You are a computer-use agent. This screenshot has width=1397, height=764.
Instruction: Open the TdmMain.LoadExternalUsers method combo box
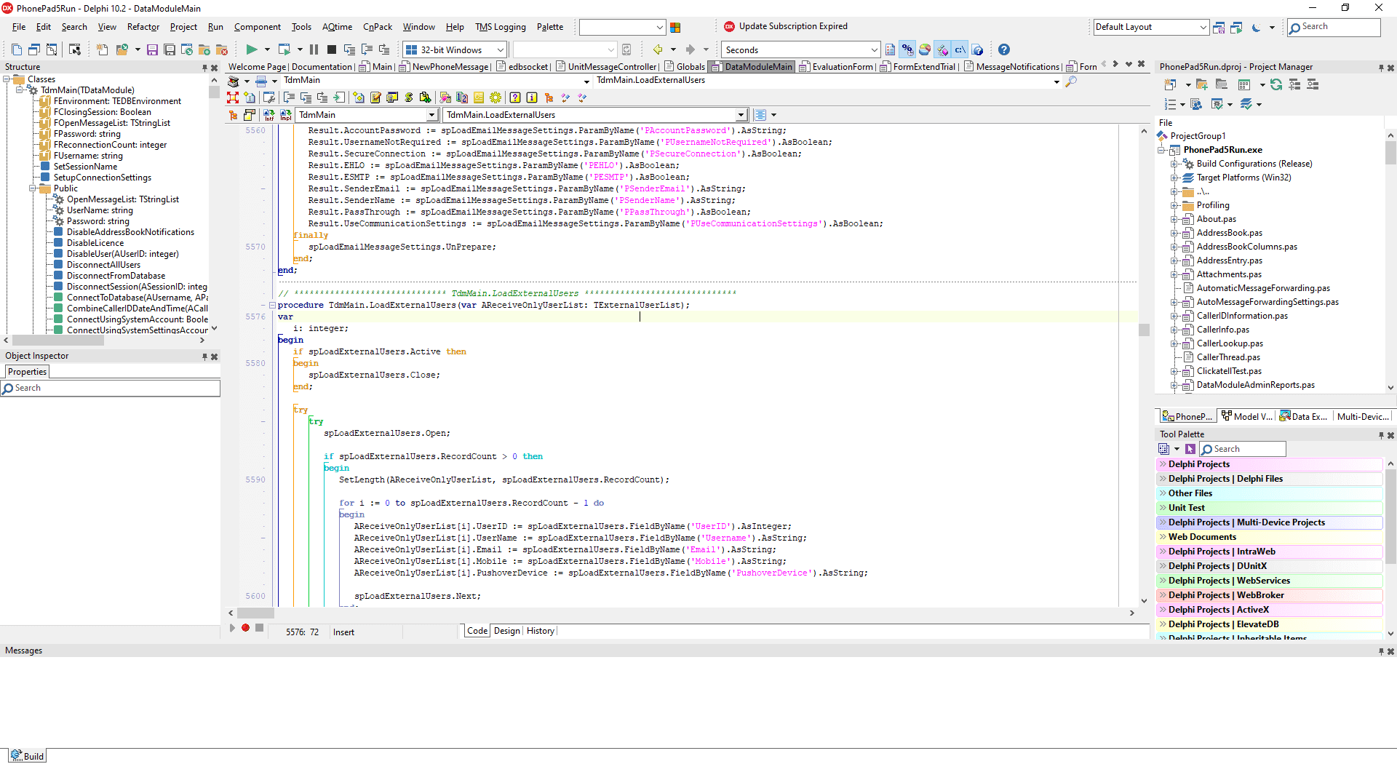[741, 115]
